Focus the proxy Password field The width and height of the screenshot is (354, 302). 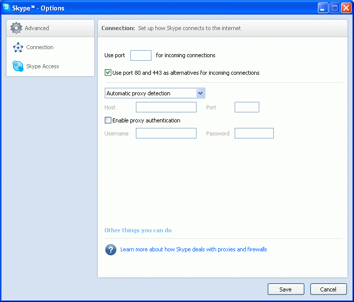pos(254,133)
